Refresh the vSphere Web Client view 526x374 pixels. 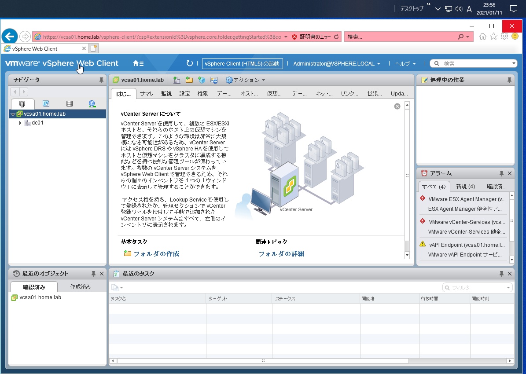tap(190, 63)
